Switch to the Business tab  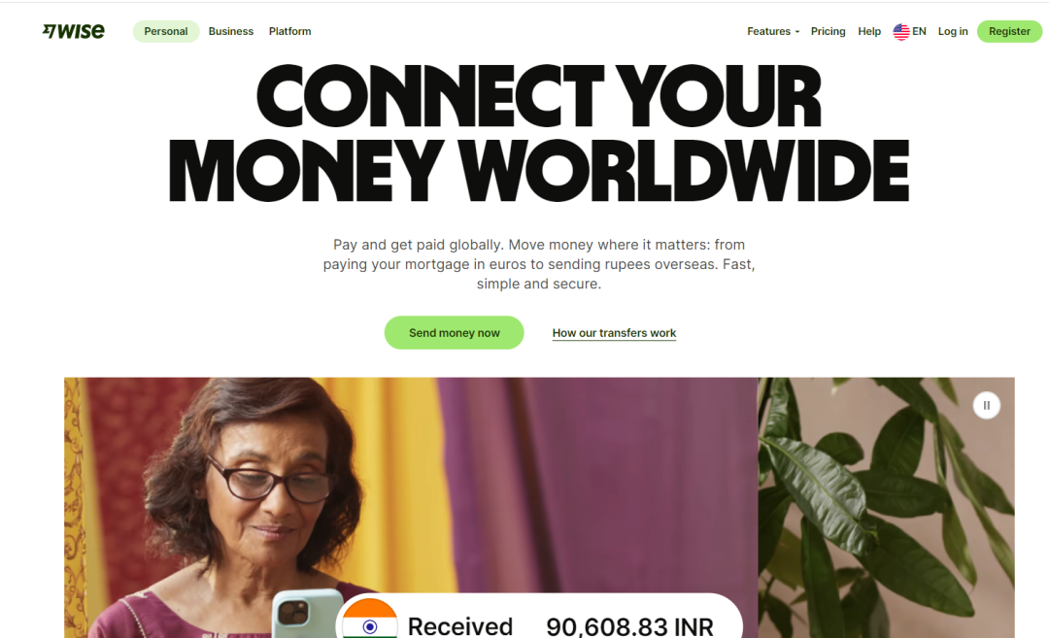pos(231,31)
